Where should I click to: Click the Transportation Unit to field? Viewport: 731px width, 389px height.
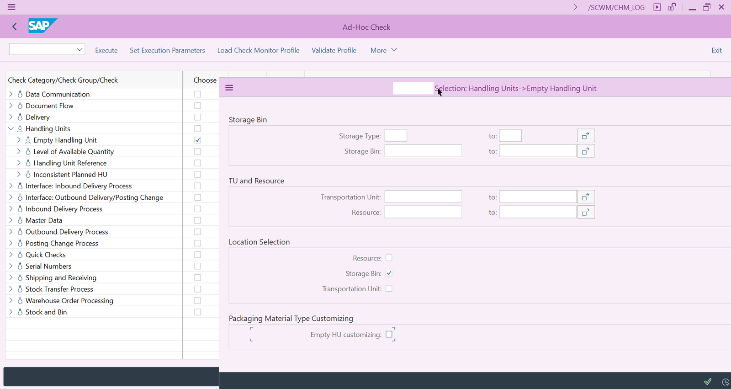point(538,197)
